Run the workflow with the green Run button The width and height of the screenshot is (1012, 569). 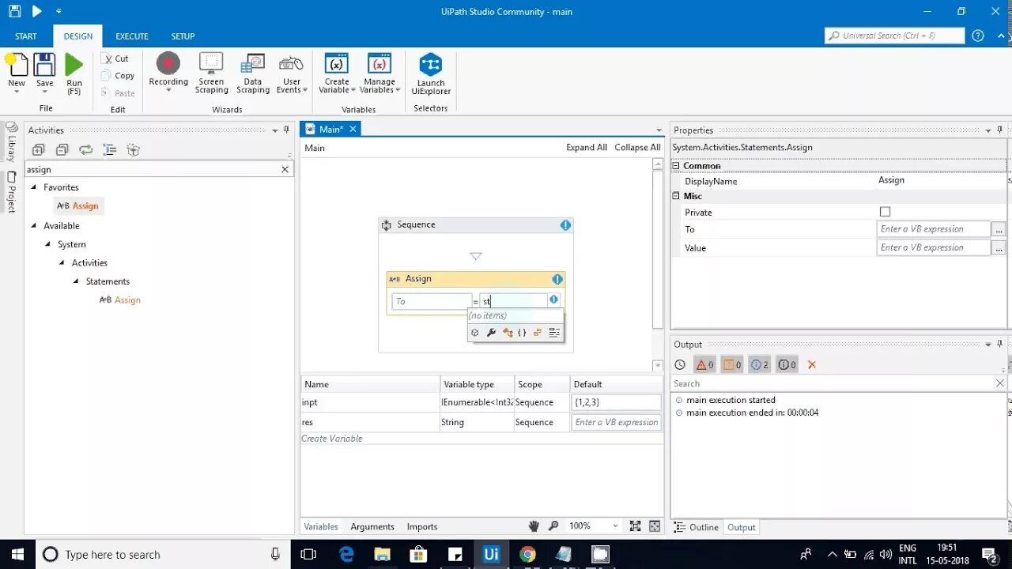point(74,65)
